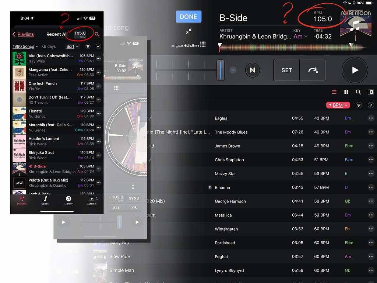Open more options for the Eagles row
Image resolution: width=377 pixels, height=283 pixels.
coord(371,118)
